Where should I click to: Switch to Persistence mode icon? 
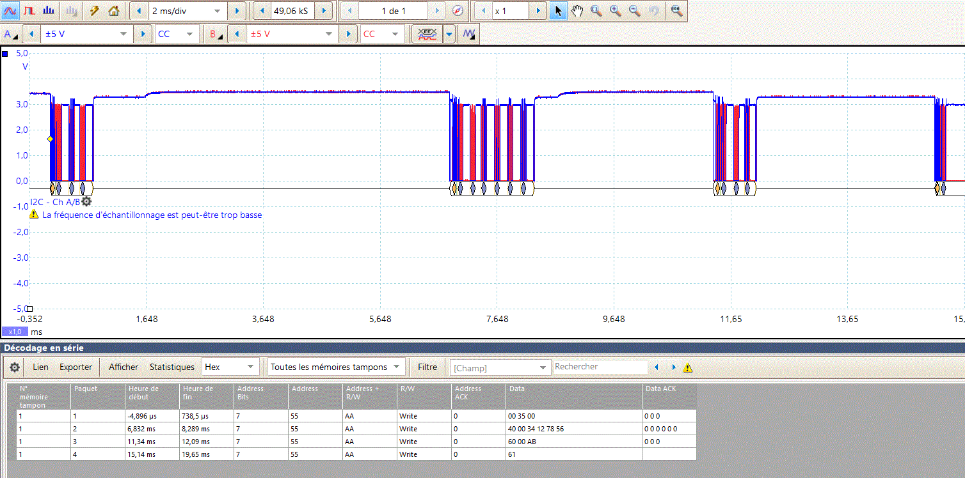pos(29,11)
